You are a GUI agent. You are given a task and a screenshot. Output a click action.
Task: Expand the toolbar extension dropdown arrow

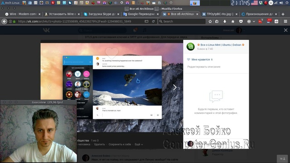(x=254, y=21)
